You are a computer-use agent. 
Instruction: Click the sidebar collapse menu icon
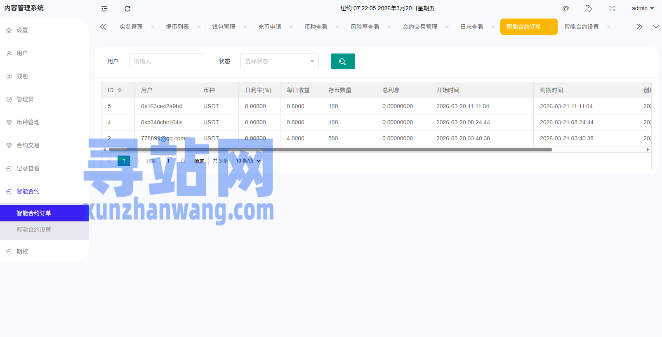coord(104,9)
